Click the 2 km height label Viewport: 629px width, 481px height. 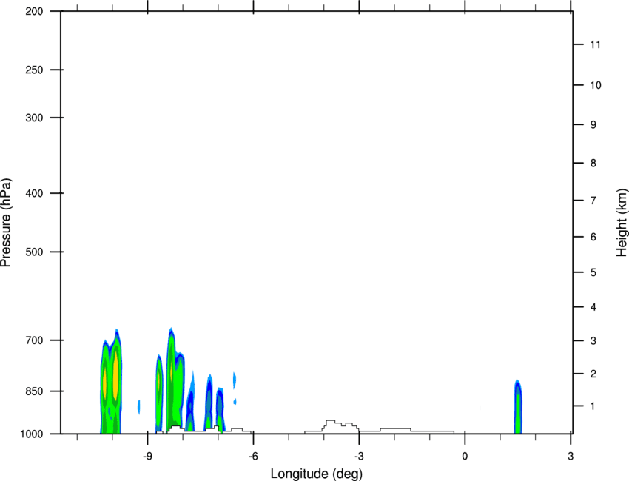pyautogui.click(x=593, y=374)
